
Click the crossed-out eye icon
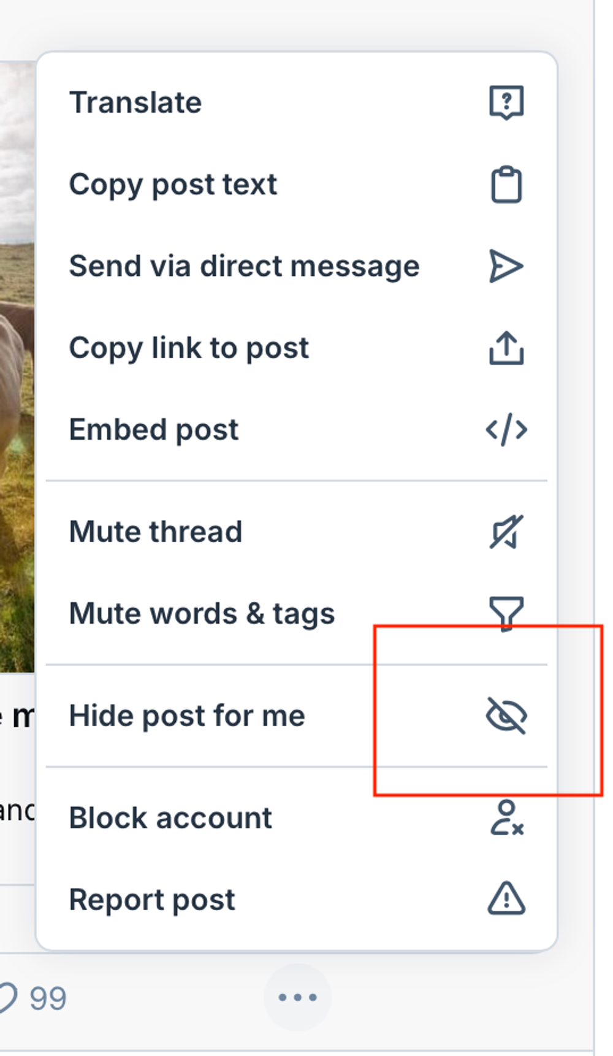point(506,716)
